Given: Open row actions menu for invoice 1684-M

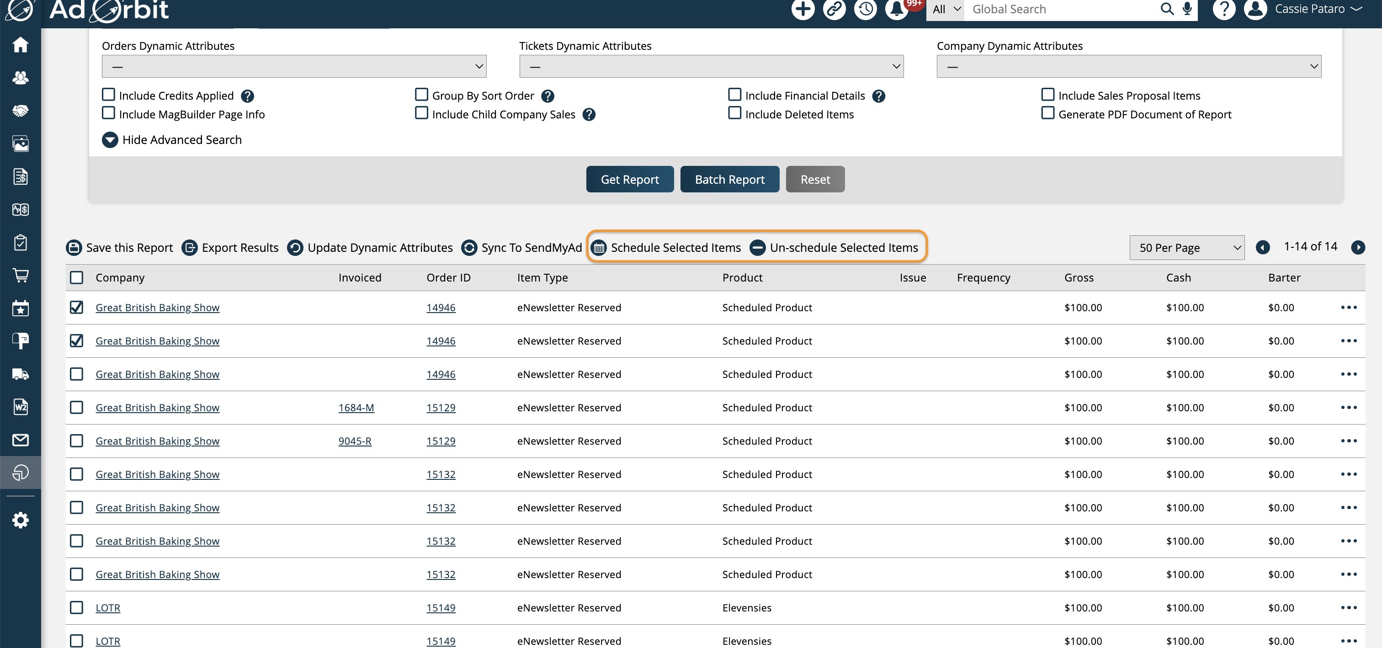Looking at the screenshot, I should (1348, 408).
